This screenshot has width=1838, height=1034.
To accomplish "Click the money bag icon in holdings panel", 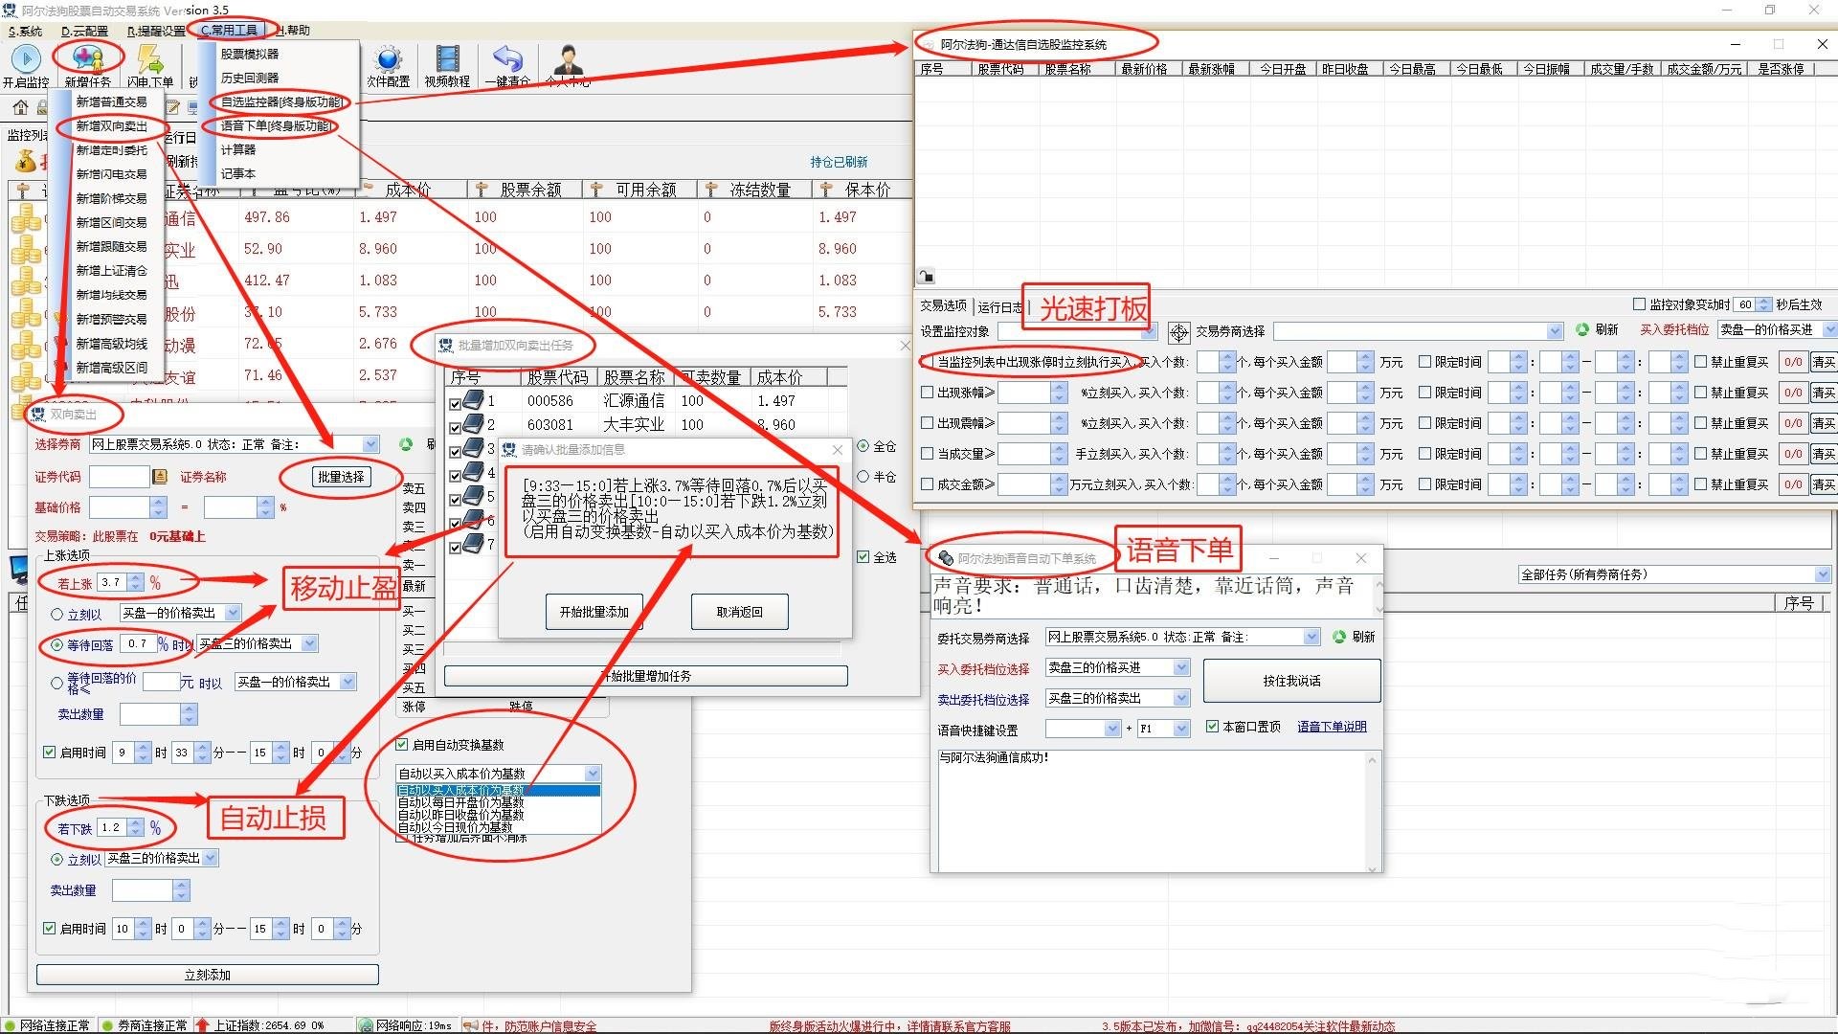I will pos(24,162).
